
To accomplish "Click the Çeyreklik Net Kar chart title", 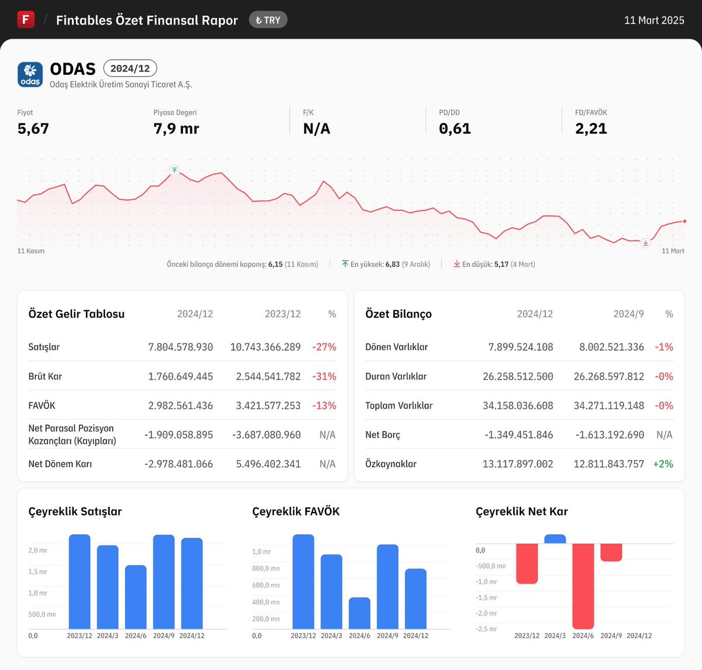I will click(x=522, y=511).
